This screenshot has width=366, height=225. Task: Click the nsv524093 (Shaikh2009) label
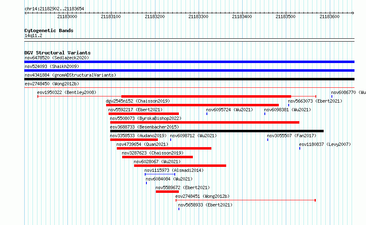tap(52, 66)
